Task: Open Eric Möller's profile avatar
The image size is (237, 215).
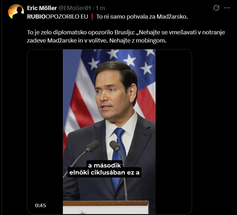Action: coord(16,12)
